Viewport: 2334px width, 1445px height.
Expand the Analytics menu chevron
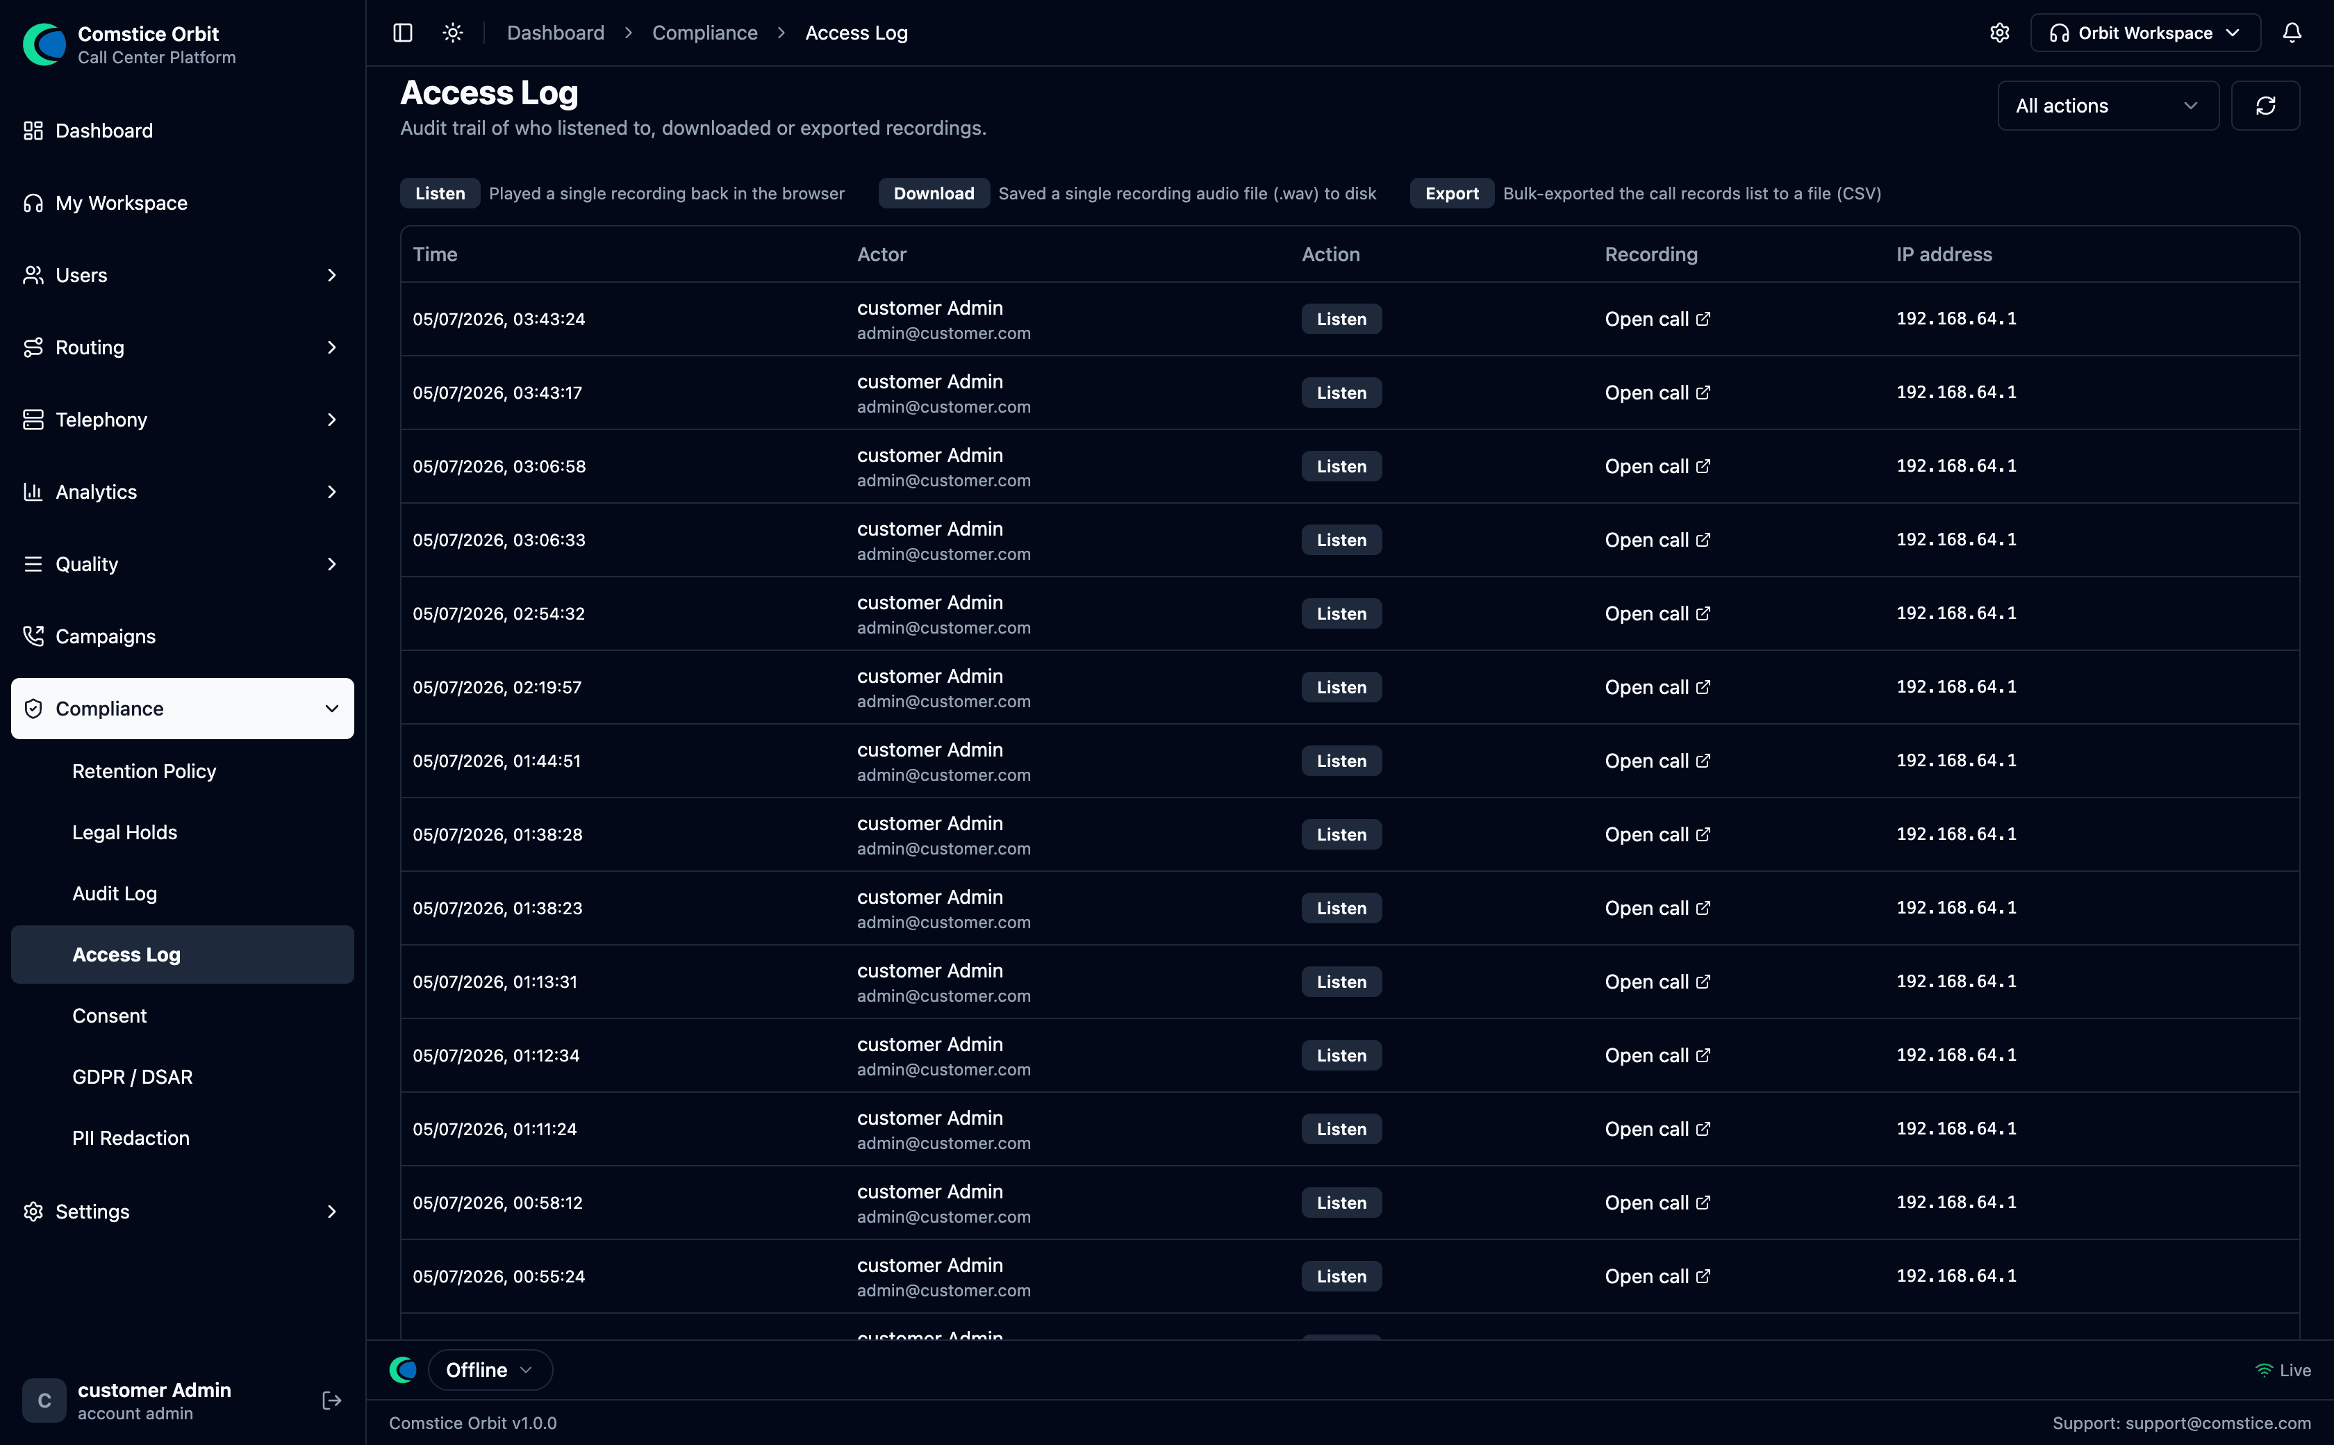331,492
